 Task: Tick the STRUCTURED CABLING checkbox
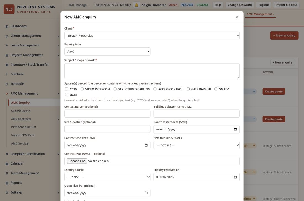(115, 89)
